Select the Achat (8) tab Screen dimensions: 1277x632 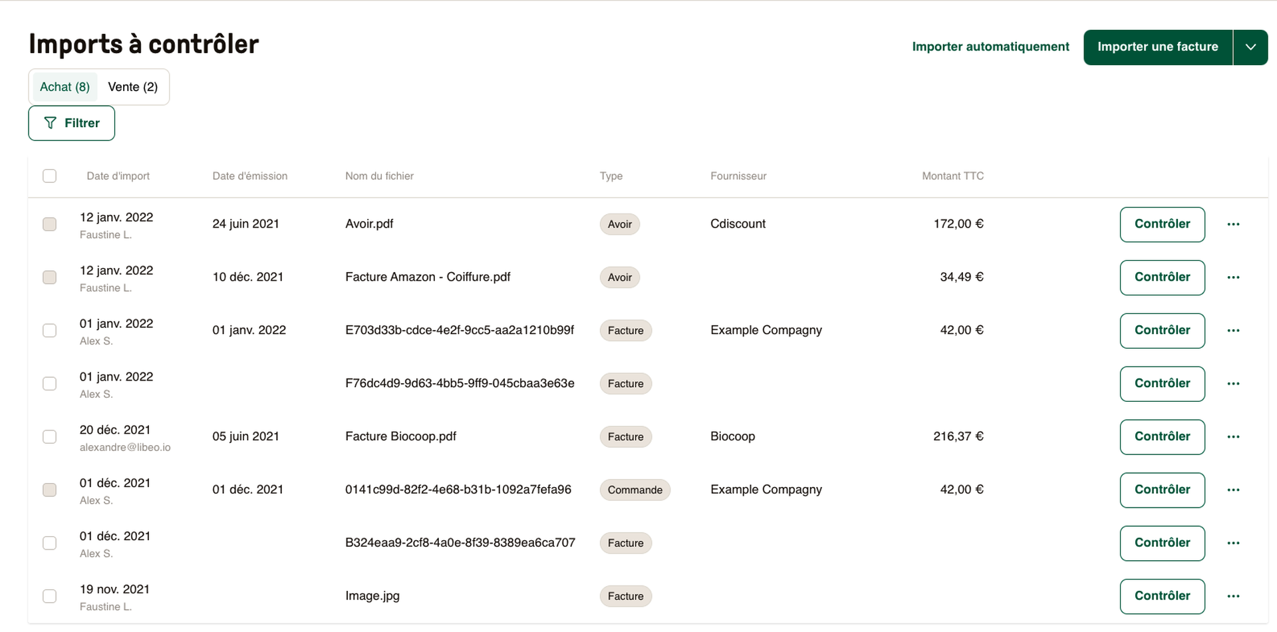[65, 87]
